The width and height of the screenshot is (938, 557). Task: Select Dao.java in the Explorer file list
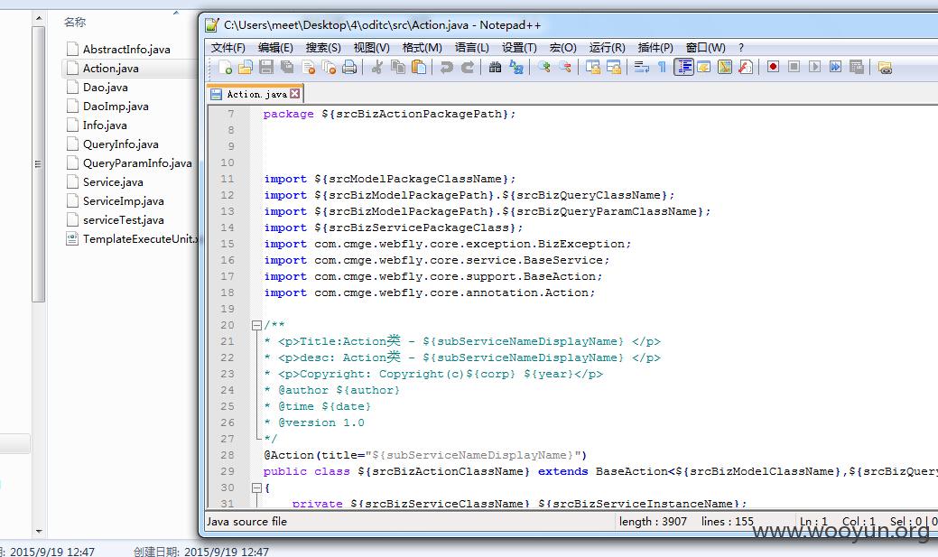click(x=106, y=88)
